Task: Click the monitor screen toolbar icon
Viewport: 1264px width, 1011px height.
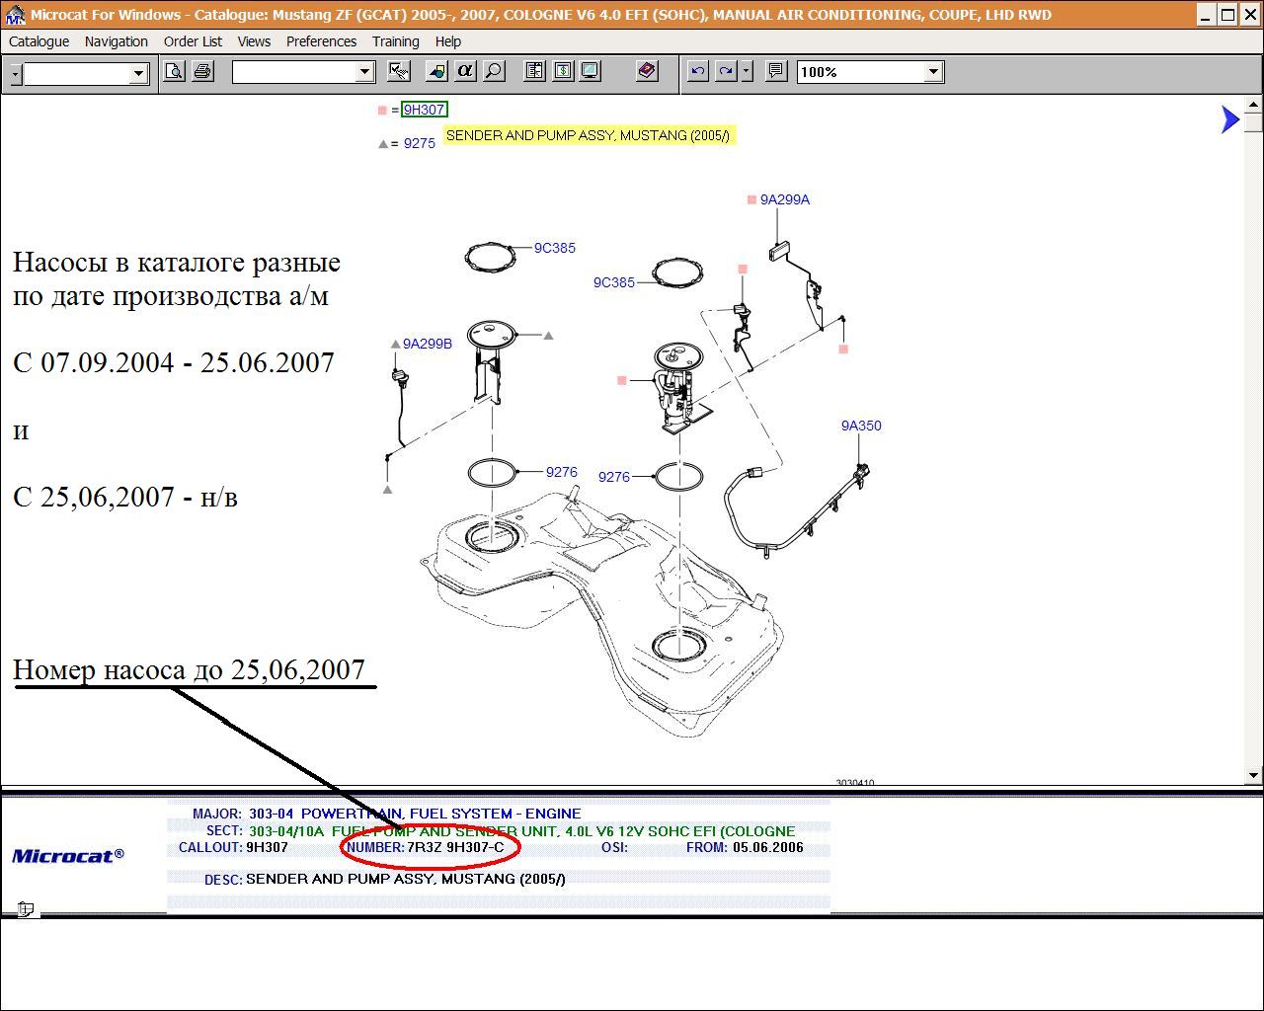Action: click(590, 71)
